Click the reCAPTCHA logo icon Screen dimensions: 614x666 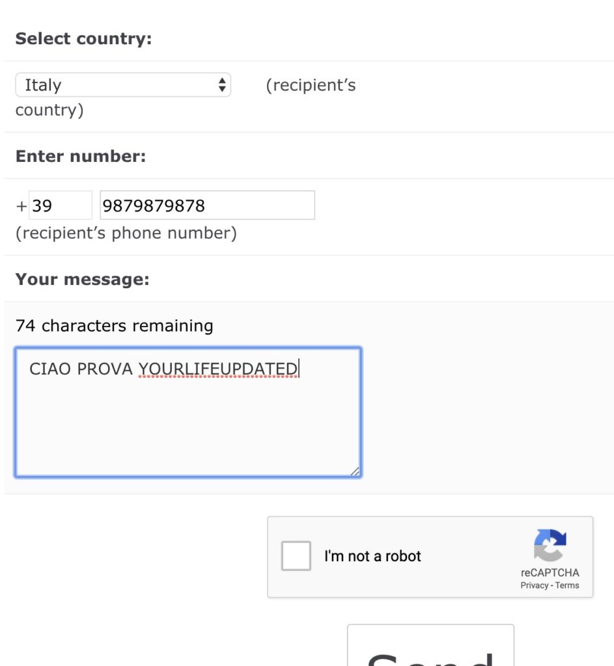(x=550, y=545)
